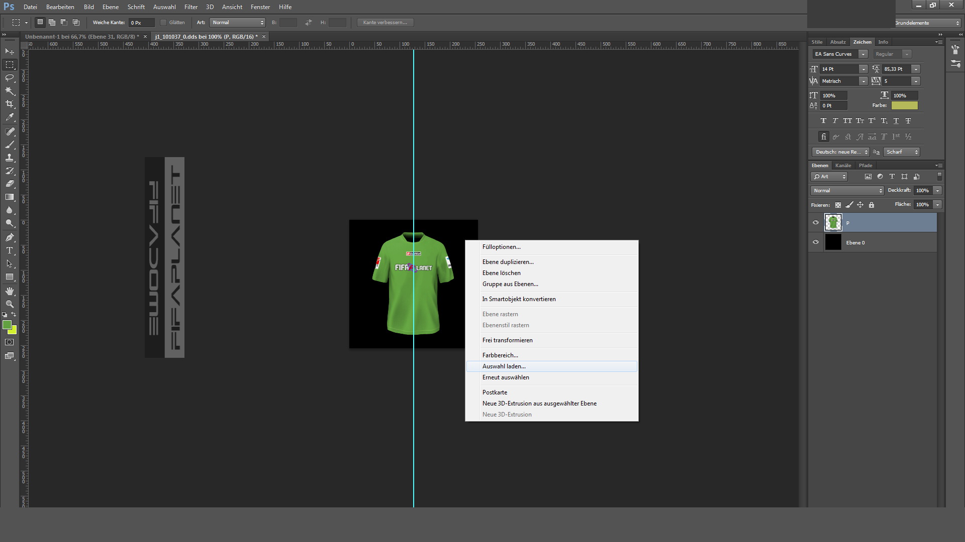
Task: Open Grundelemente workspace dropdown
Action: pyautogui.click(x=927, y=23)
